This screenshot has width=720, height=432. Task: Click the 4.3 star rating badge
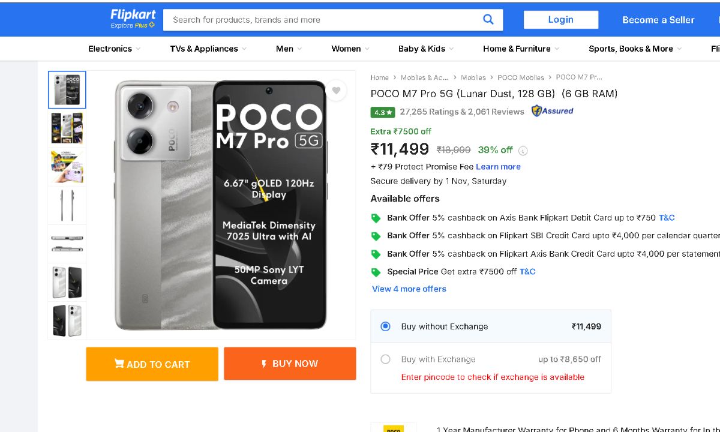[382, 112]
